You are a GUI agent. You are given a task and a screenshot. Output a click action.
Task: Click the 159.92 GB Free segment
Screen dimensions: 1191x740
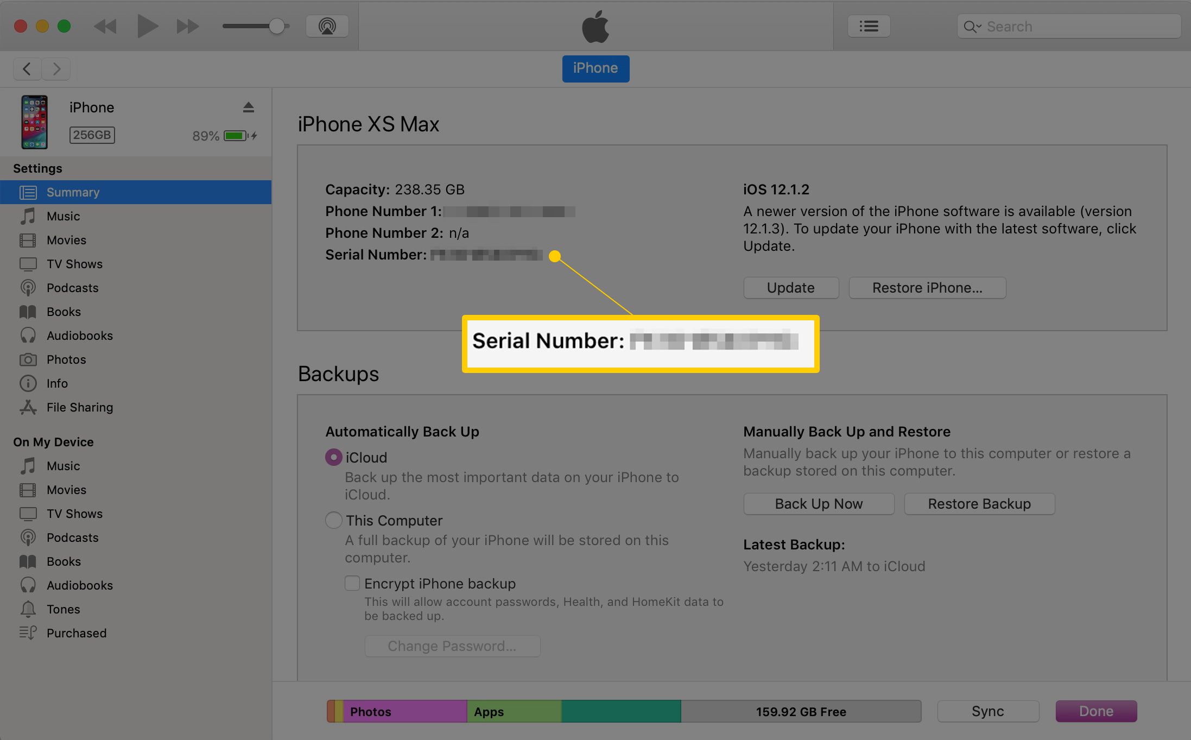801,711
